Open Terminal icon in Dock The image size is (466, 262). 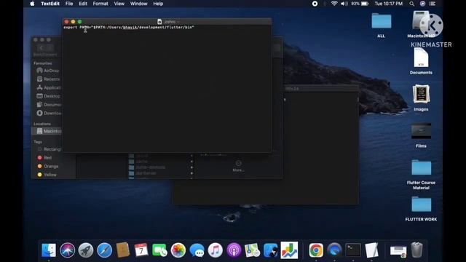click(x=353, y=250)
